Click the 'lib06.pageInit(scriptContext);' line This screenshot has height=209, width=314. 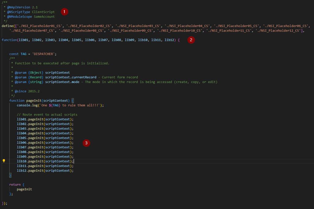pos(45,142)
